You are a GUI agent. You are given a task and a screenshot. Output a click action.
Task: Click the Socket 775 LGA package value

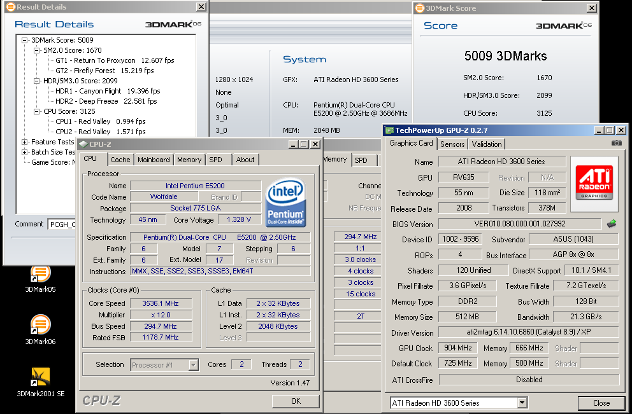pos(195,208)
